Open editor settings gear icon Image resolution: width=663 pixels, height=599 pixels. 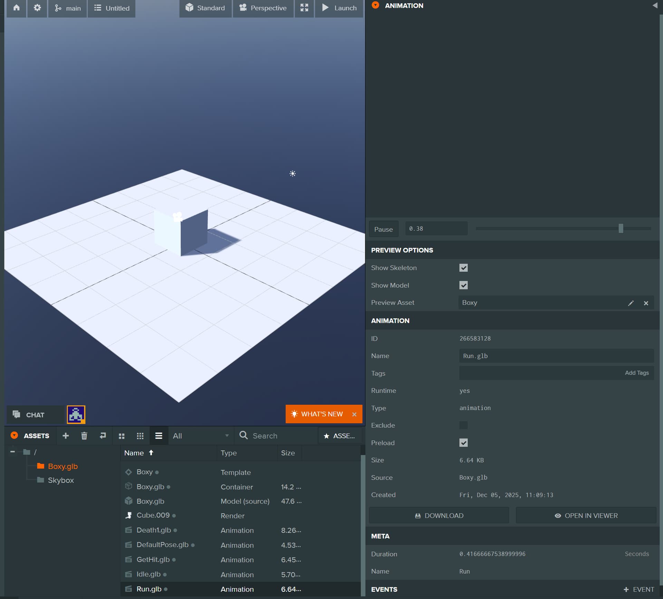(x=37, y=8)
